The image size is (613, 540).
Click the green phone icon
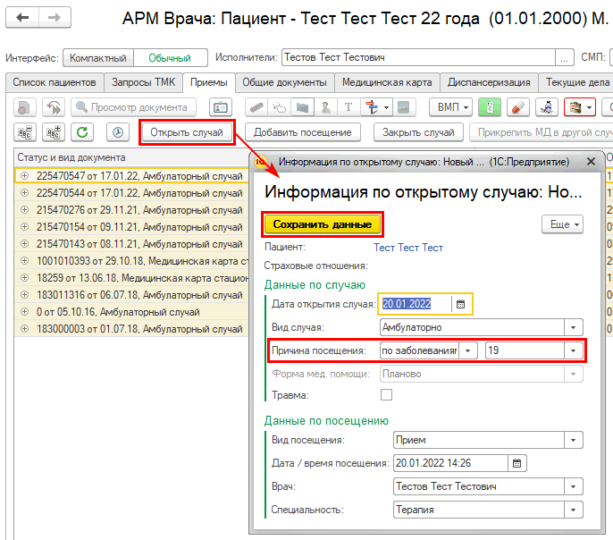(x=489, y=107)
